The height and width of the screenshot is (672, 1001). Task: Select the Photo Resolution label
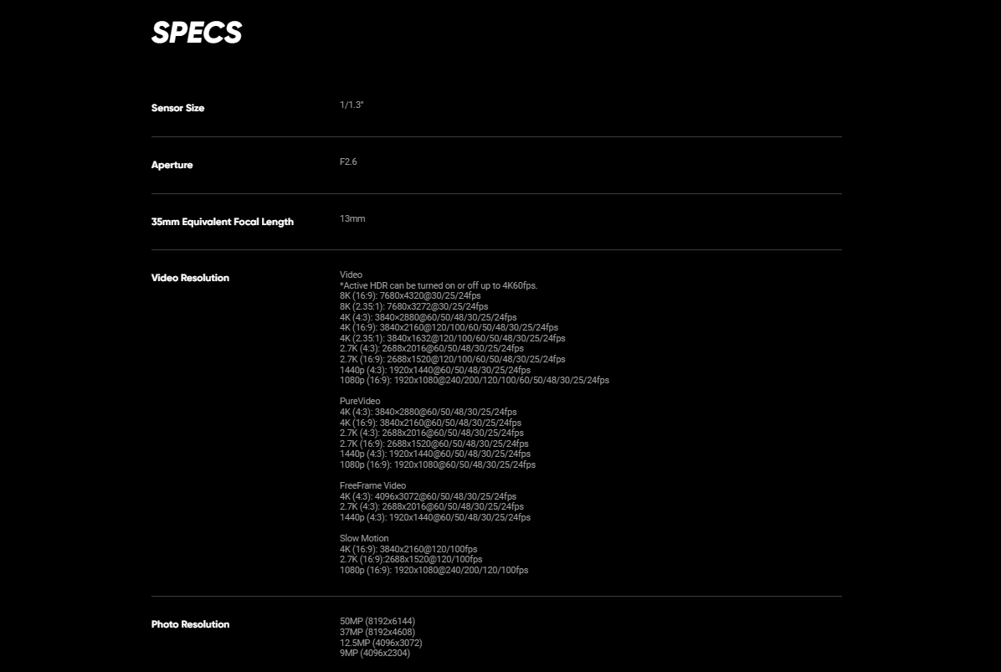point(190,624)
